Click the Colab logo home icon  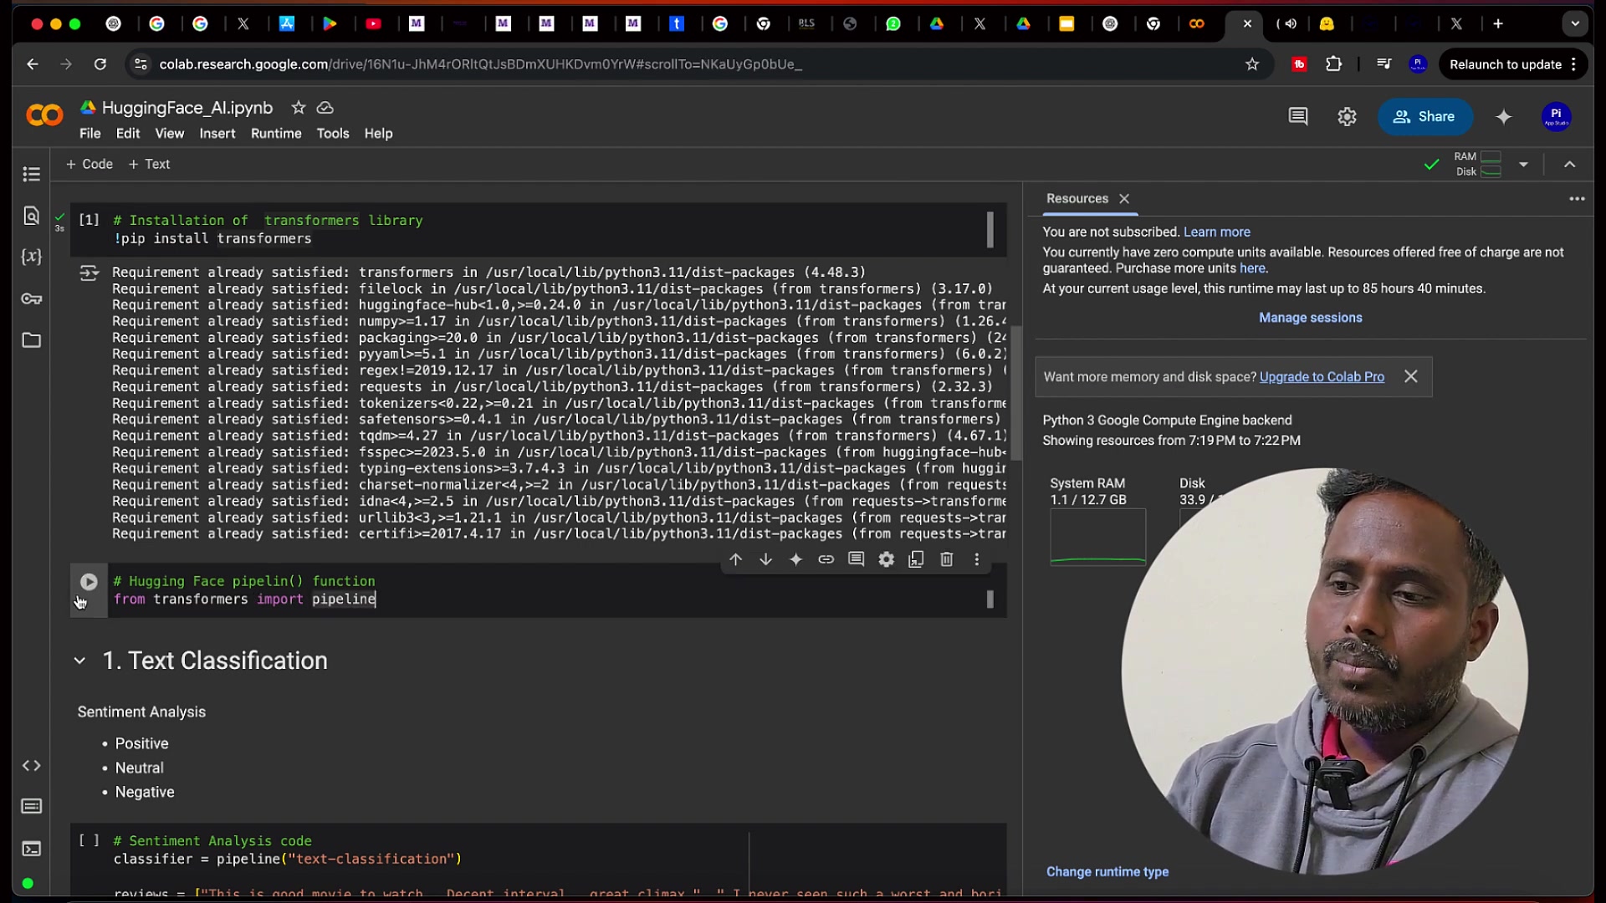pos(44,115)
